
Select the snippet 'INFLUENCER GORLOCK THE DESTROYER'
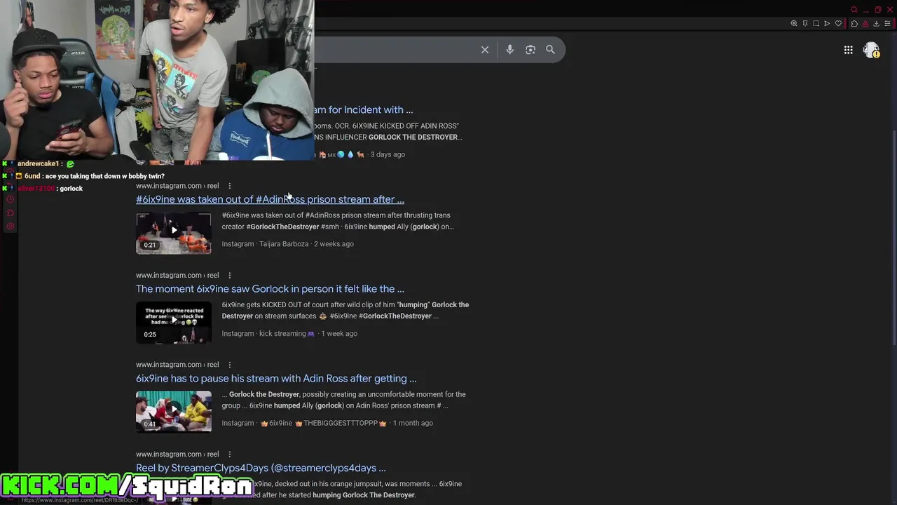click(x=388, y=132)
